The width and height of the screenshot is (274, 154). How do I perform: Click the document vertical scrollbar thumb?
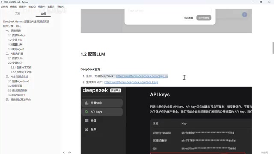click(x=273, y=48)
